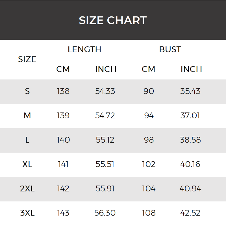The height and width of the screenshot is (226, 226).
Task: Select the S size row label
Action: pos(27,91)
